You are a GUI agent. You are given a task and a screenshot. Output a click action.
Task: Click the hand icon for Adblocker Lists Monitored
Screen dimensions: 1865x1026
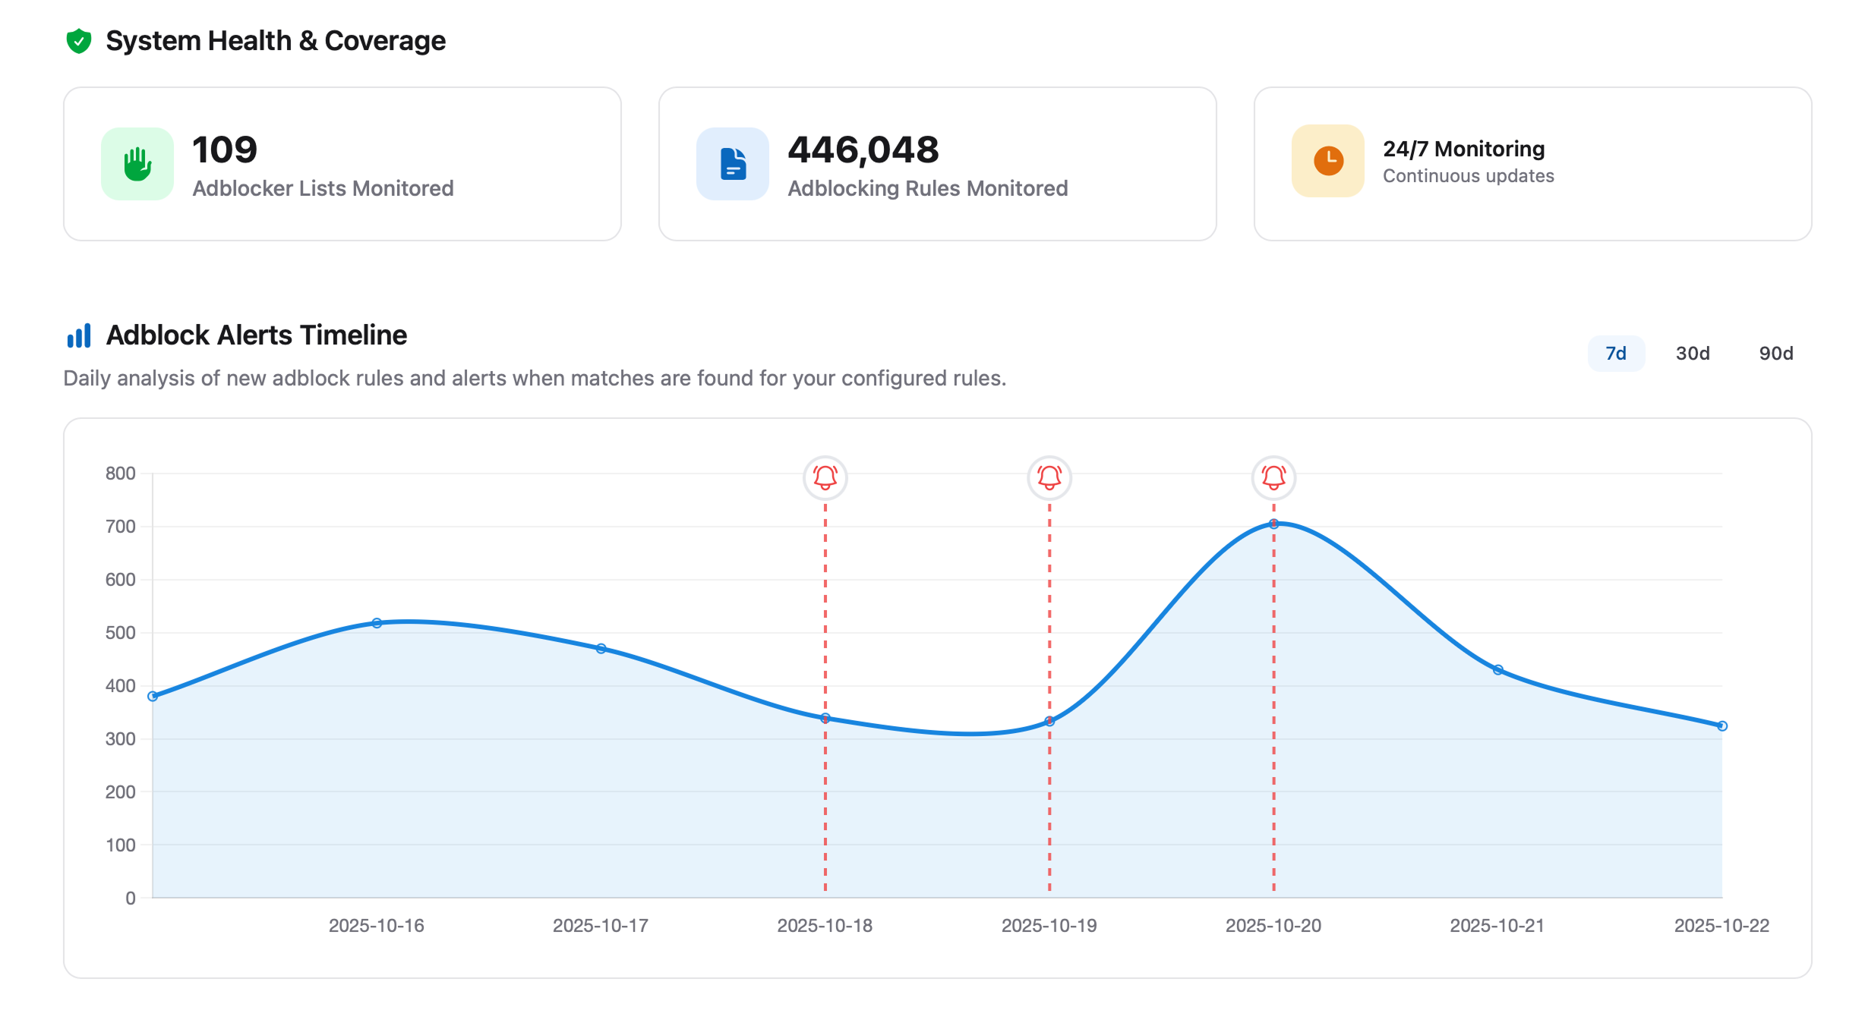[137, 164]
